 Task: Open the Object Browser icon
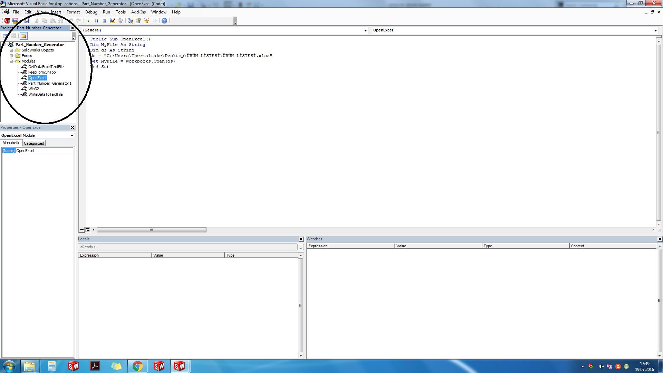pos(146,21)
